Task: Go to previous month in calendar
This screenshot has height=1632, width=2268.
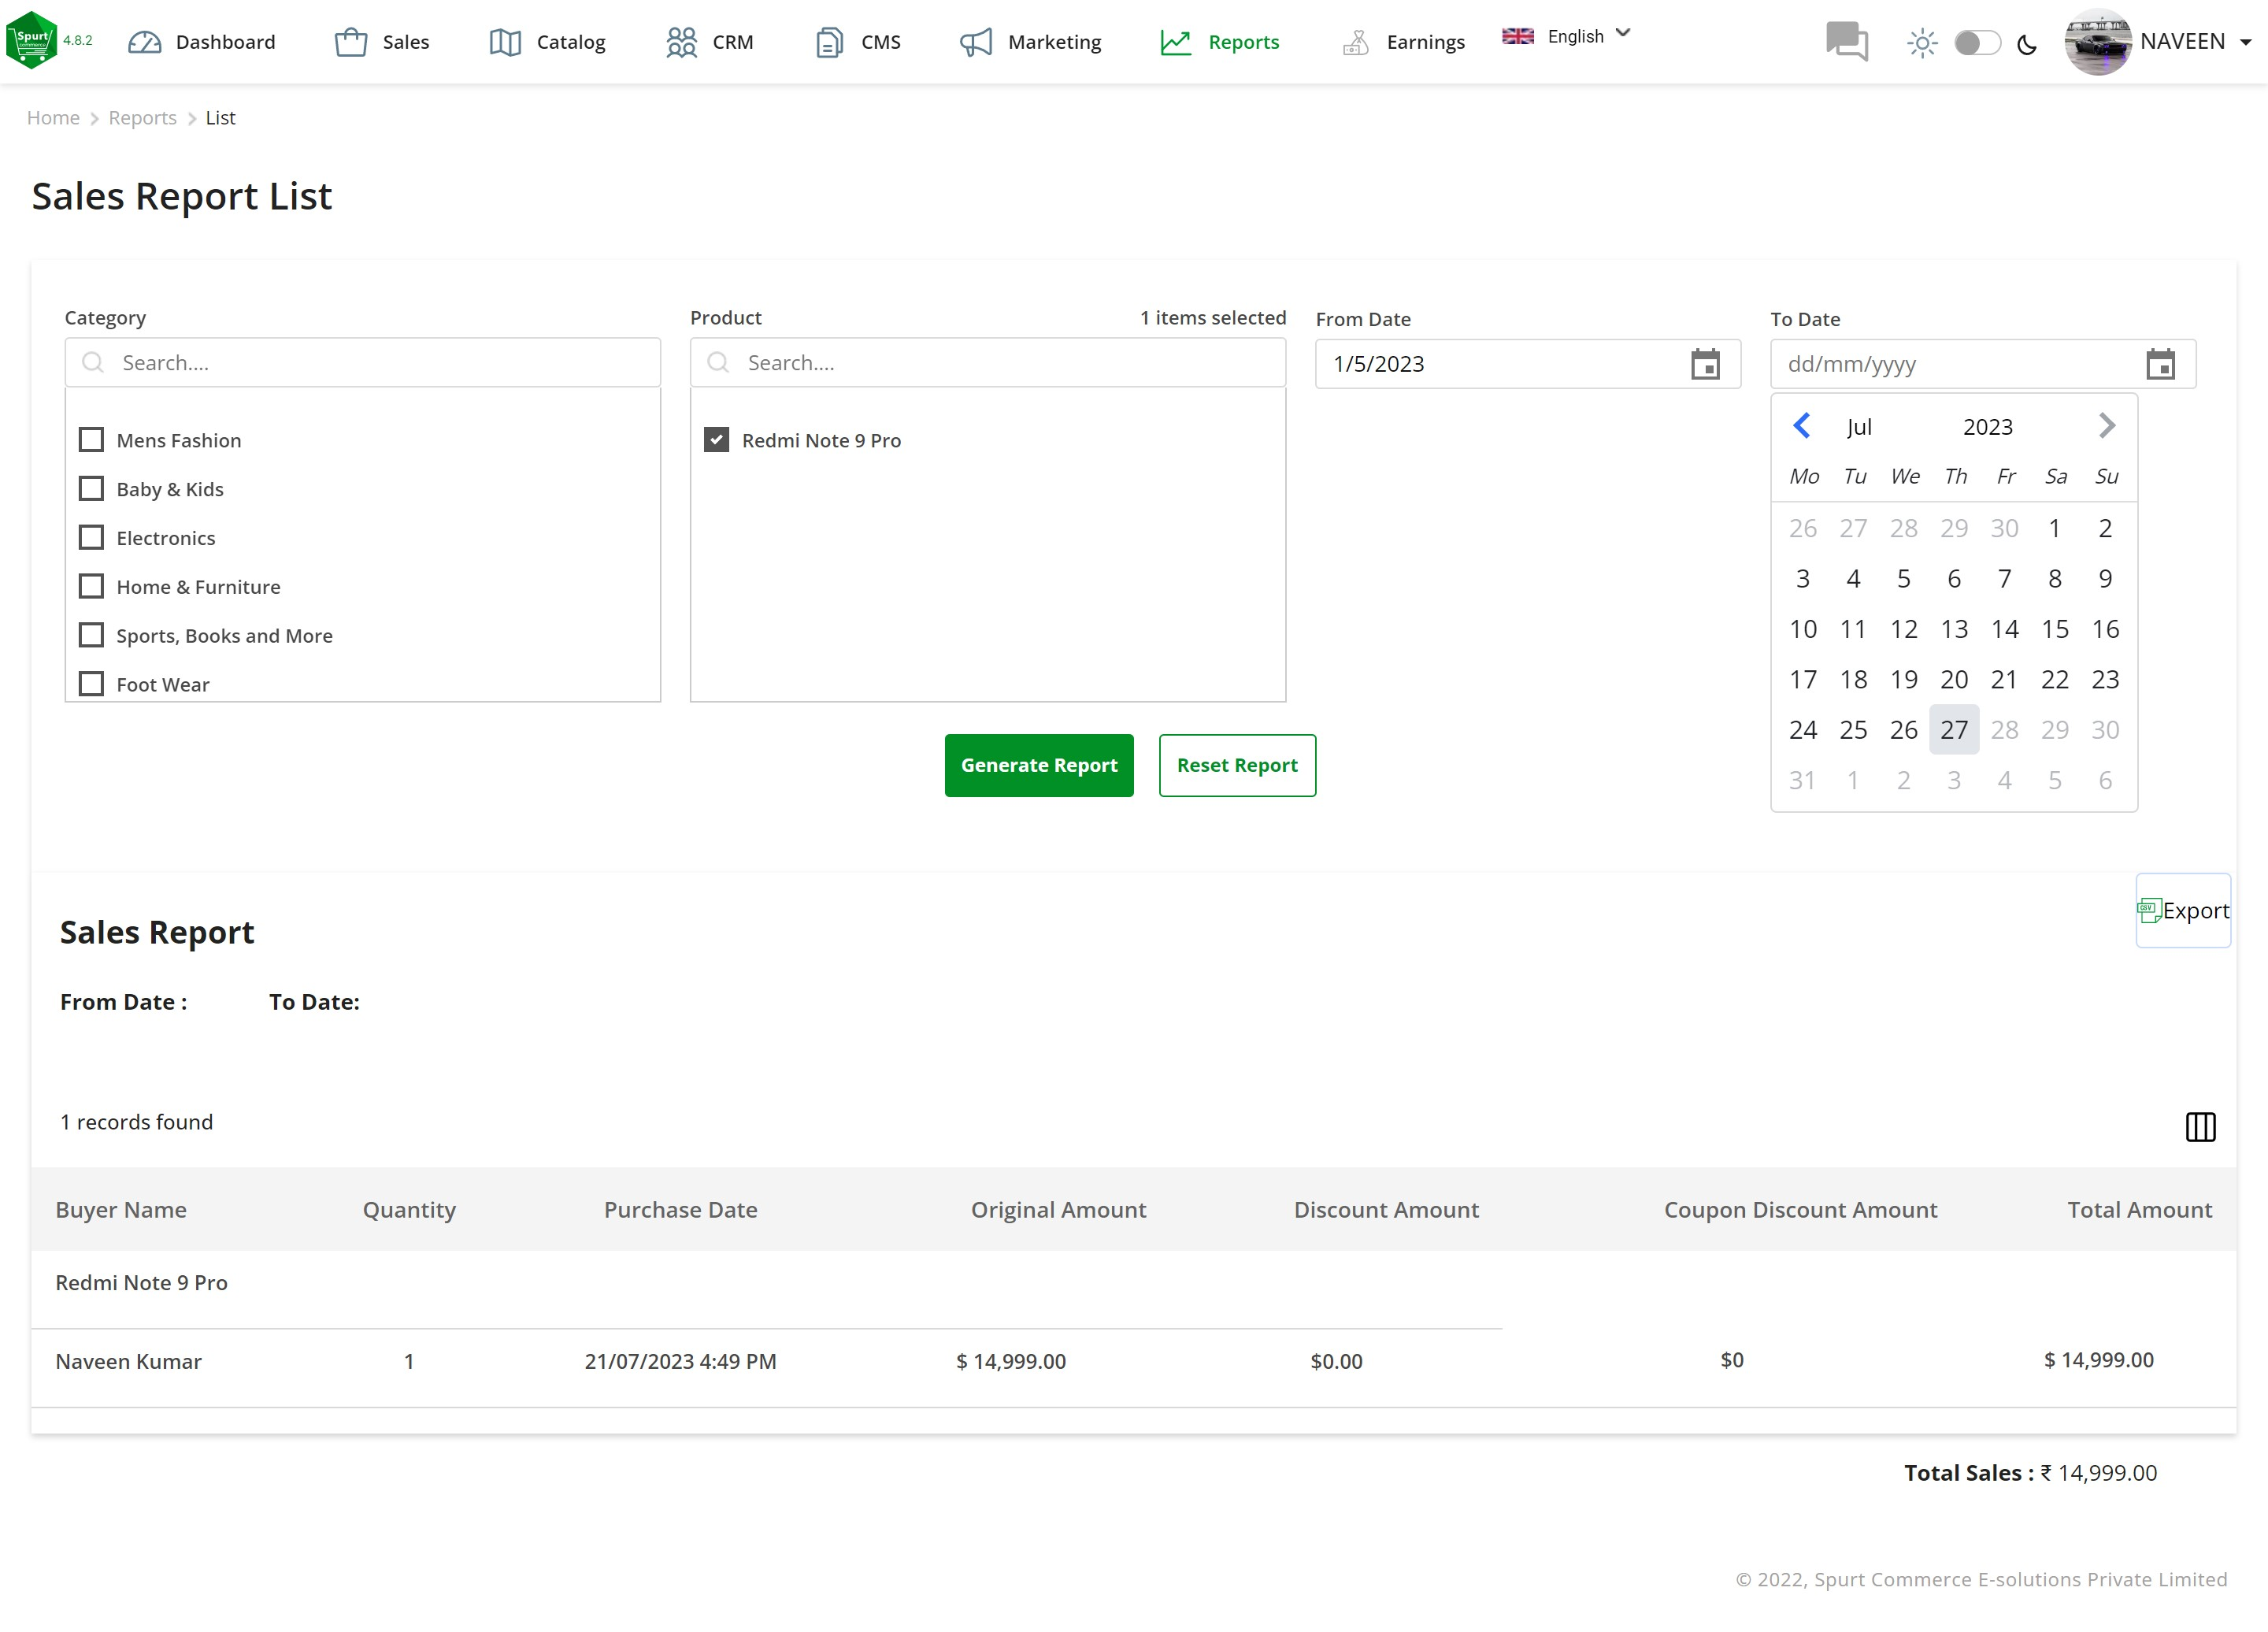Action: (1802, 426)
